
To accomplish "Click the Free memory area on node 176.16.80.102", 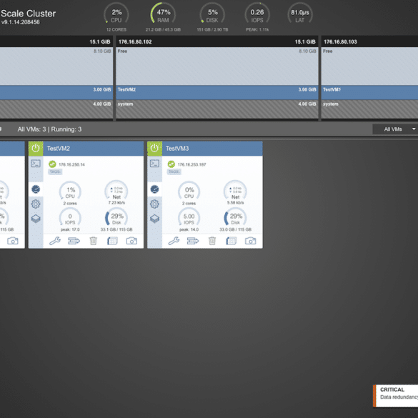I will click(217, 66).
